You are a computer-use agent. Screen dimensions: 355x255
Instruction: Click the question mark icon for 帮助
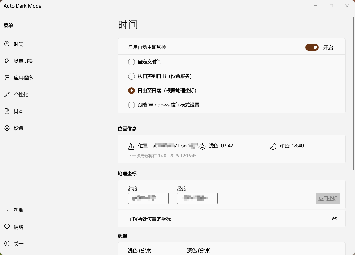pyautogui.click(x=7, y=210)
